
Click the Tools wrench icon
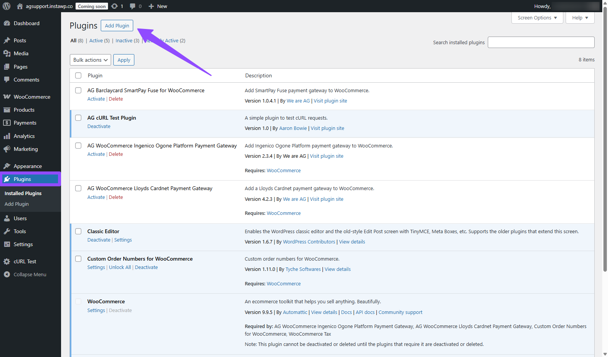7,231
